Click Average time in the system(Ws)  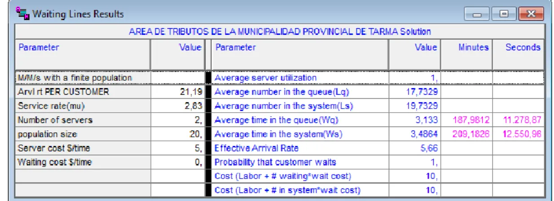(x=278, y=134)
